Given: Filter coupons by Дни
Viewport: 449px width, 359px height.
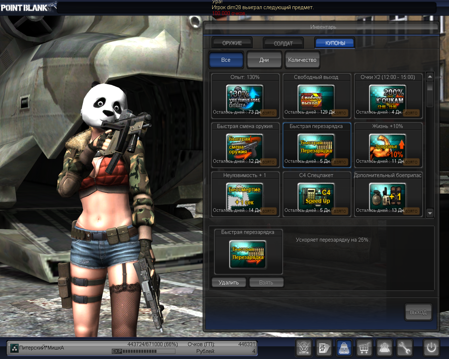Looking at the screenshot, I should (x=264, y=60).
